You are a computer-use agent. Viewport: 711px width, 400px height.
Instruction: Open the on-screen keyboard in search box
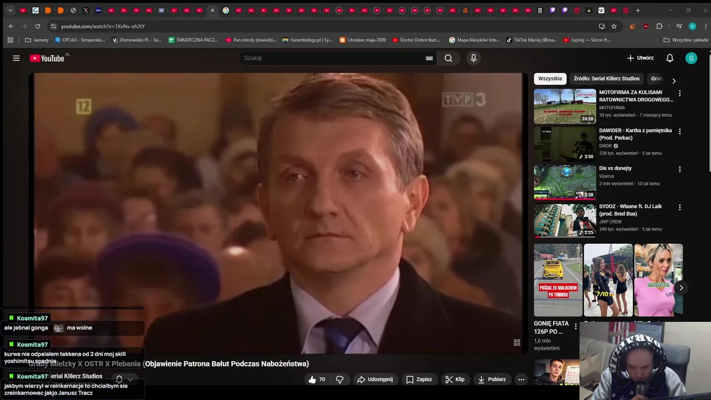click(429, 58)
